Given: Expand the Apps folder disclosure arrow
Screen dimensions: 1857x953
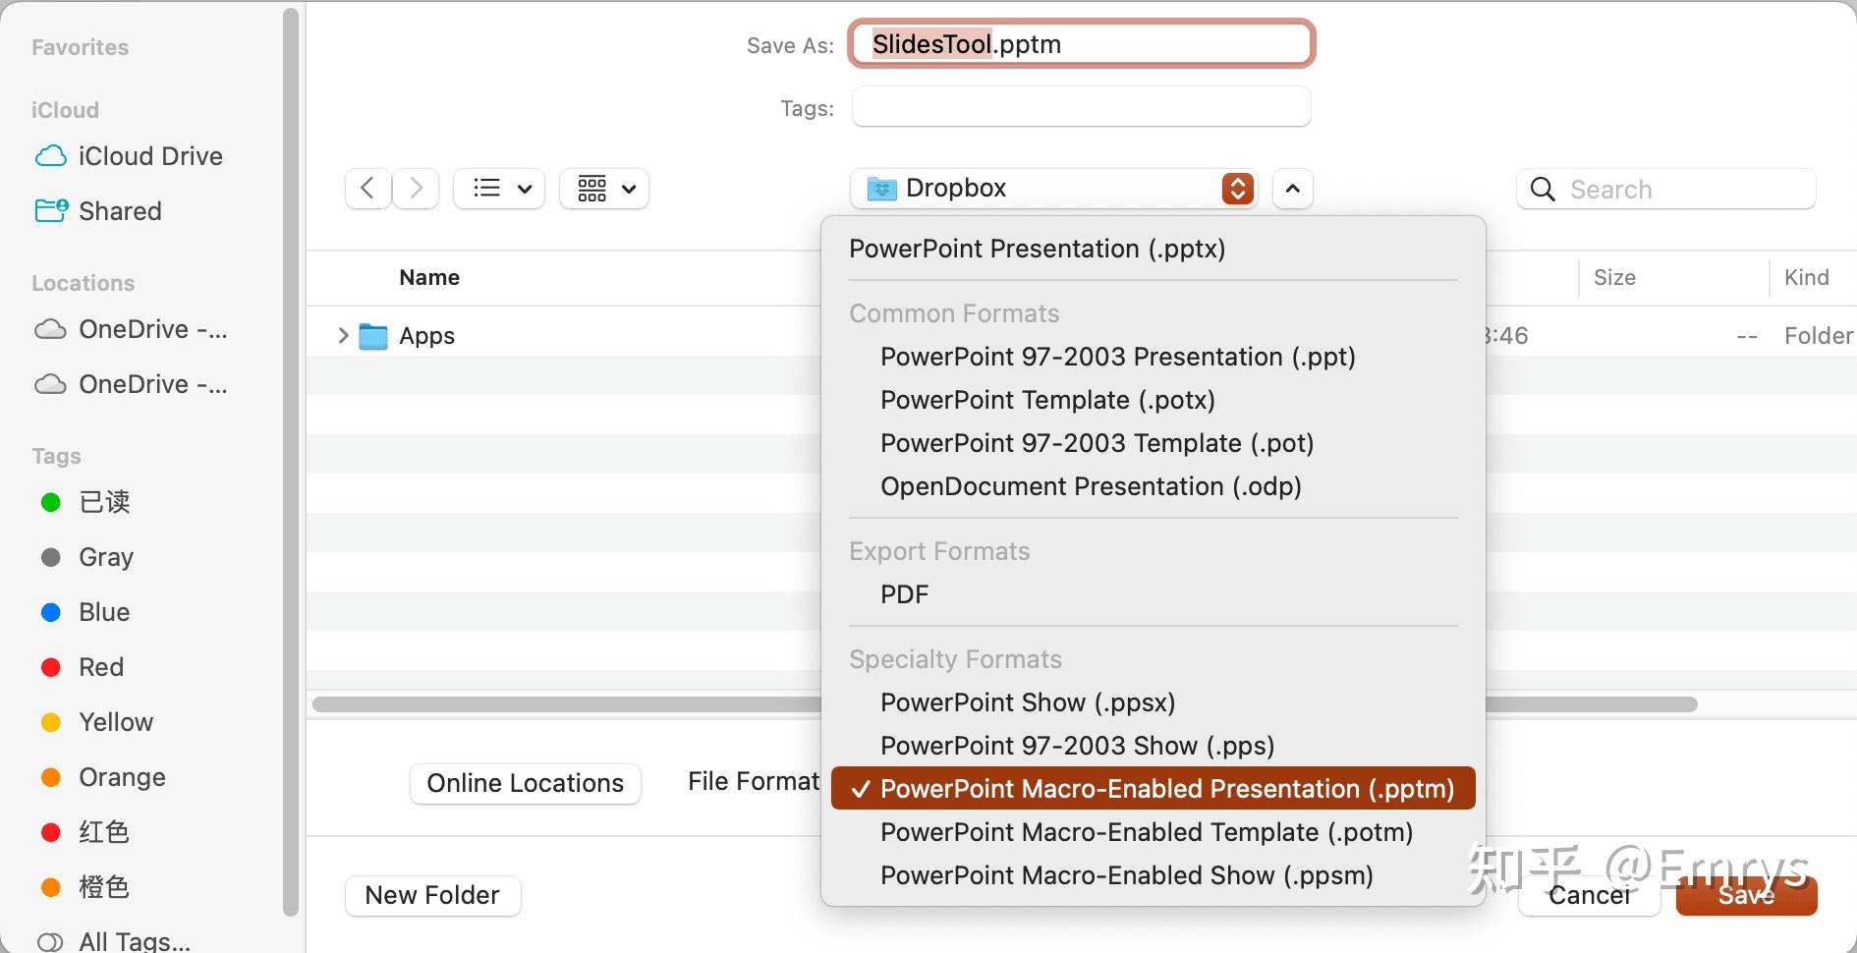Looking at the screenshot, I should 343,336.
